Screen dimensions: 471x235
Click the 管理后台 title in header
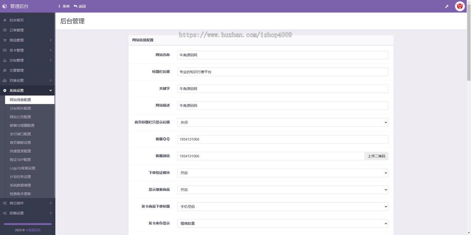[19, 6]
